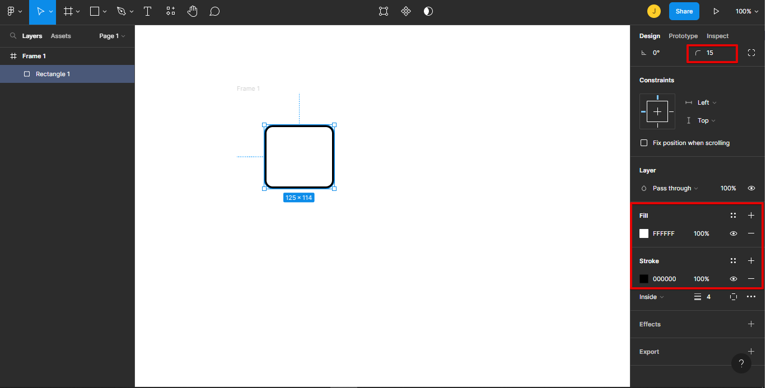Select the Frame 1 layer
The width and height of the screenshot is (766, 388).
(67, 56)
